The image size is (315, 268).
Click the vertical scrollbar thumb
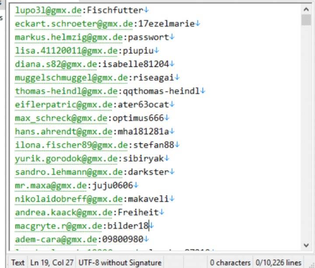point(306,20)
